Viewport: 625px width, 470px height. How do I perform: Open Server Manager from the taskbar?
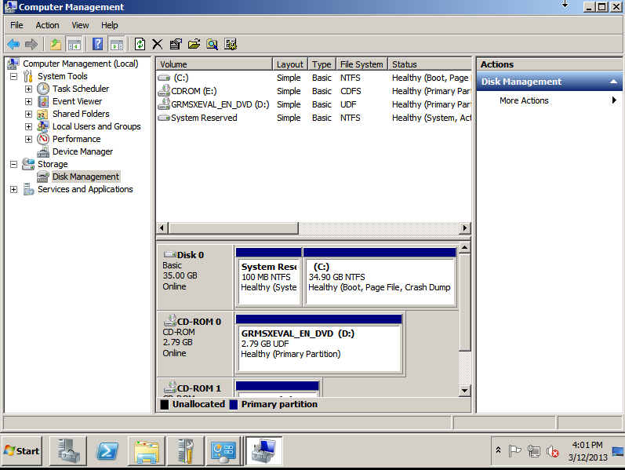pyautogui.click(x=68, y=451)
